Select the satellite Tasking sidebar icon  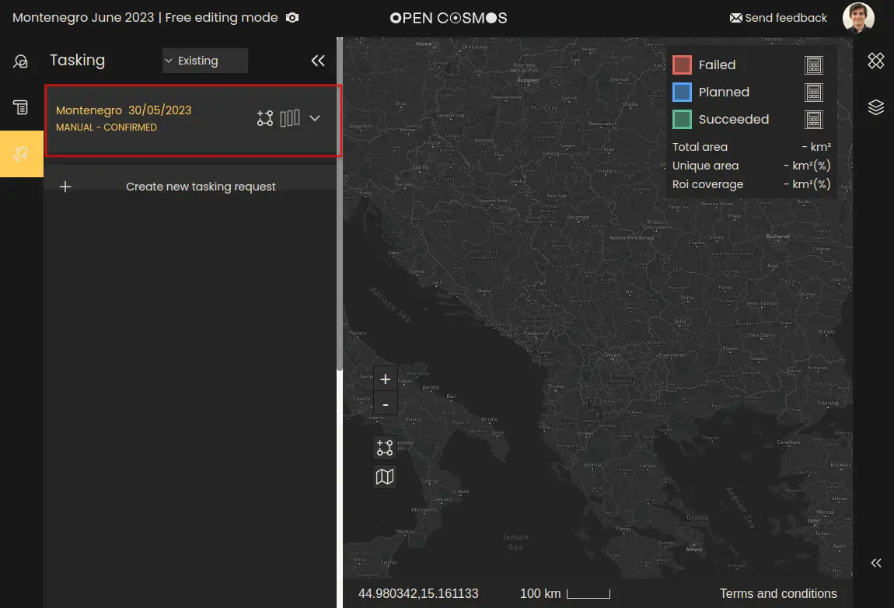click(21, 154)
